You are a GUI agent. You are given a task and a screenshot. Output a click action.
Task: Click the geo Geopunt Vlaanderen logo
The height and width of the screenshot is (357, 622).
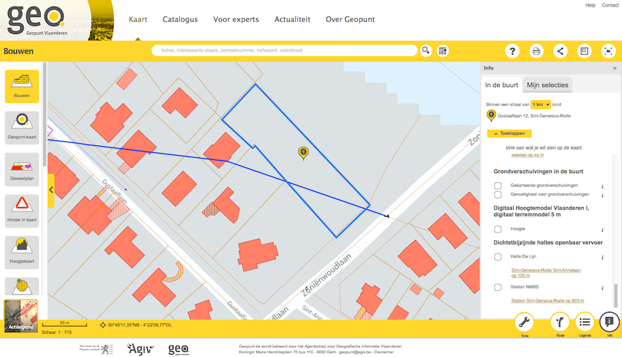click(37, 20)
